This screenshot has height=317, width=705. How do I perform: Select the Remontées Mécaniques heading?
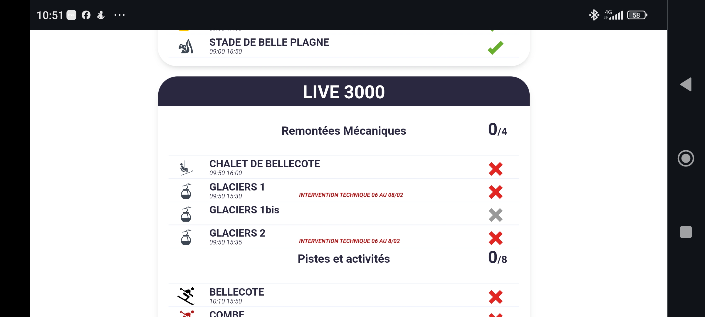pos(344,131)
